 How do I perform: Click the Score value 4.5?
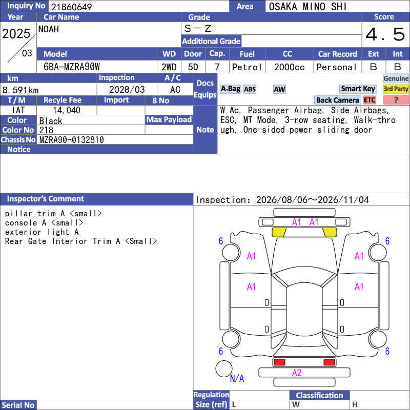[x=385, y=34]
